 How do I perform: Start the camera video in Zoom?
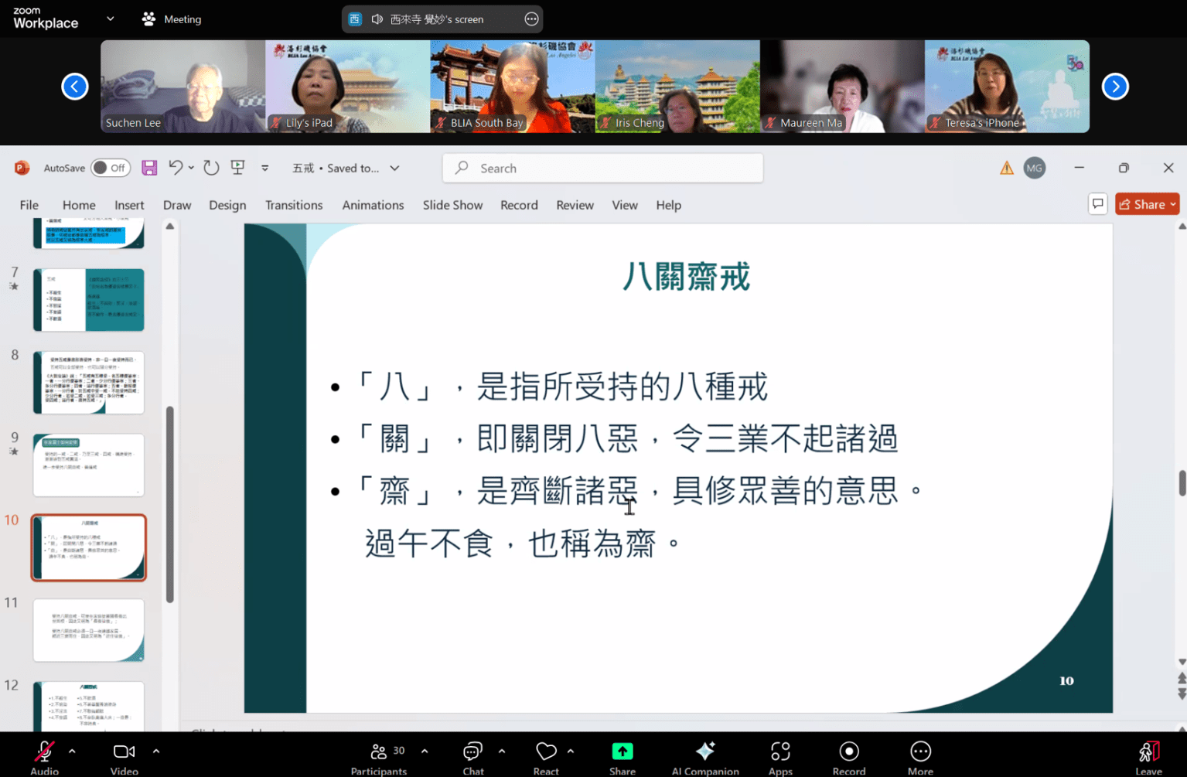[x=124, y=751]
